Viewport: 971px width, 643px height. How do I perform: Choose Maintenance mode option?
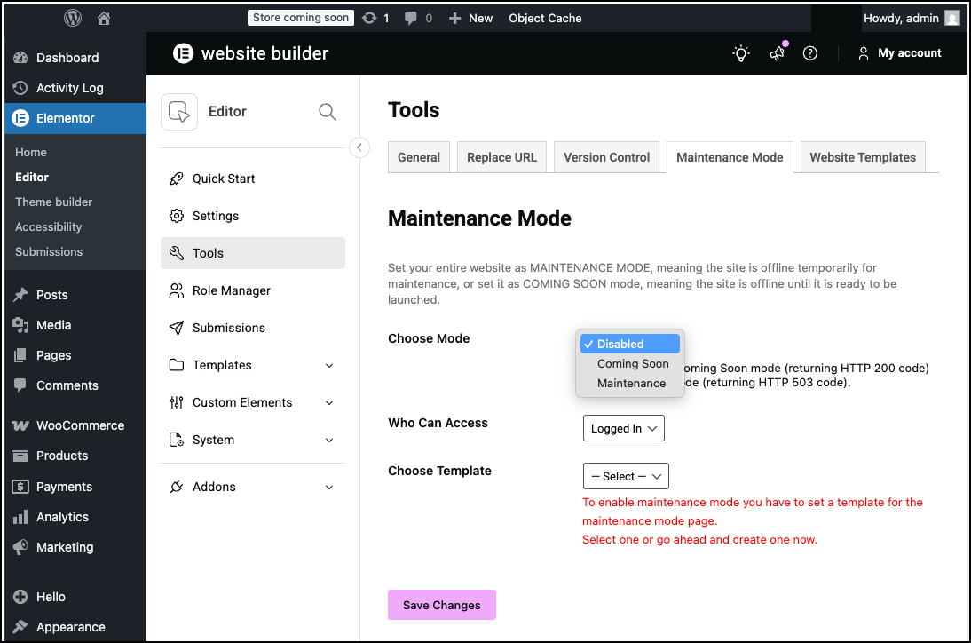point(630,383)
